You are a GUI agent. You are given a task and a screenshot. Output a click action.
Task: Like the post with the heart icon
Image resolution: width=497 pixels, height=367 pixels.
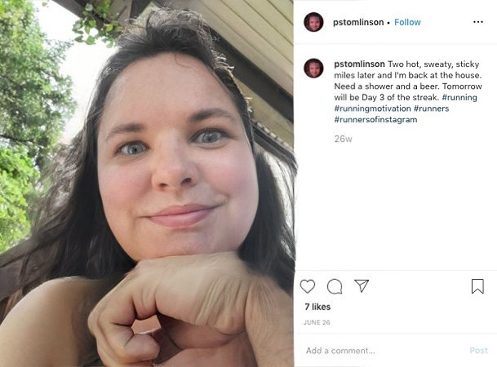point(308,286)
